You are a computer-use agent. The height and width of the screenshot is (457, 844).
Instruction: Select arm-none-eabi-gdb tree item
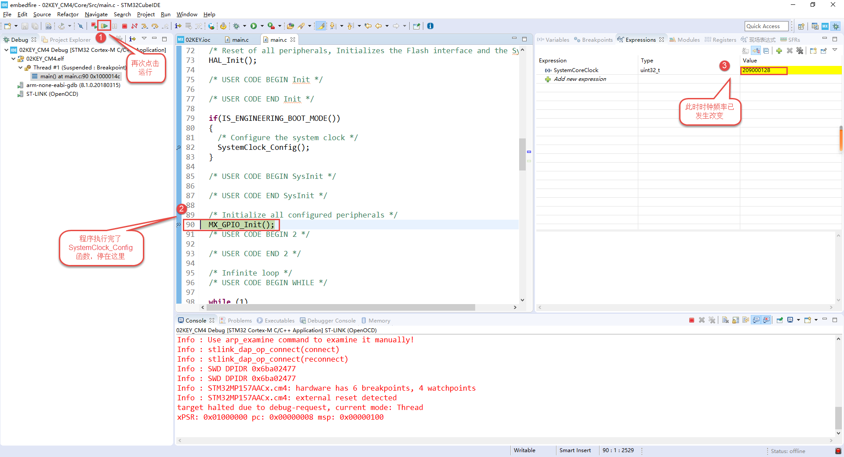69,85
